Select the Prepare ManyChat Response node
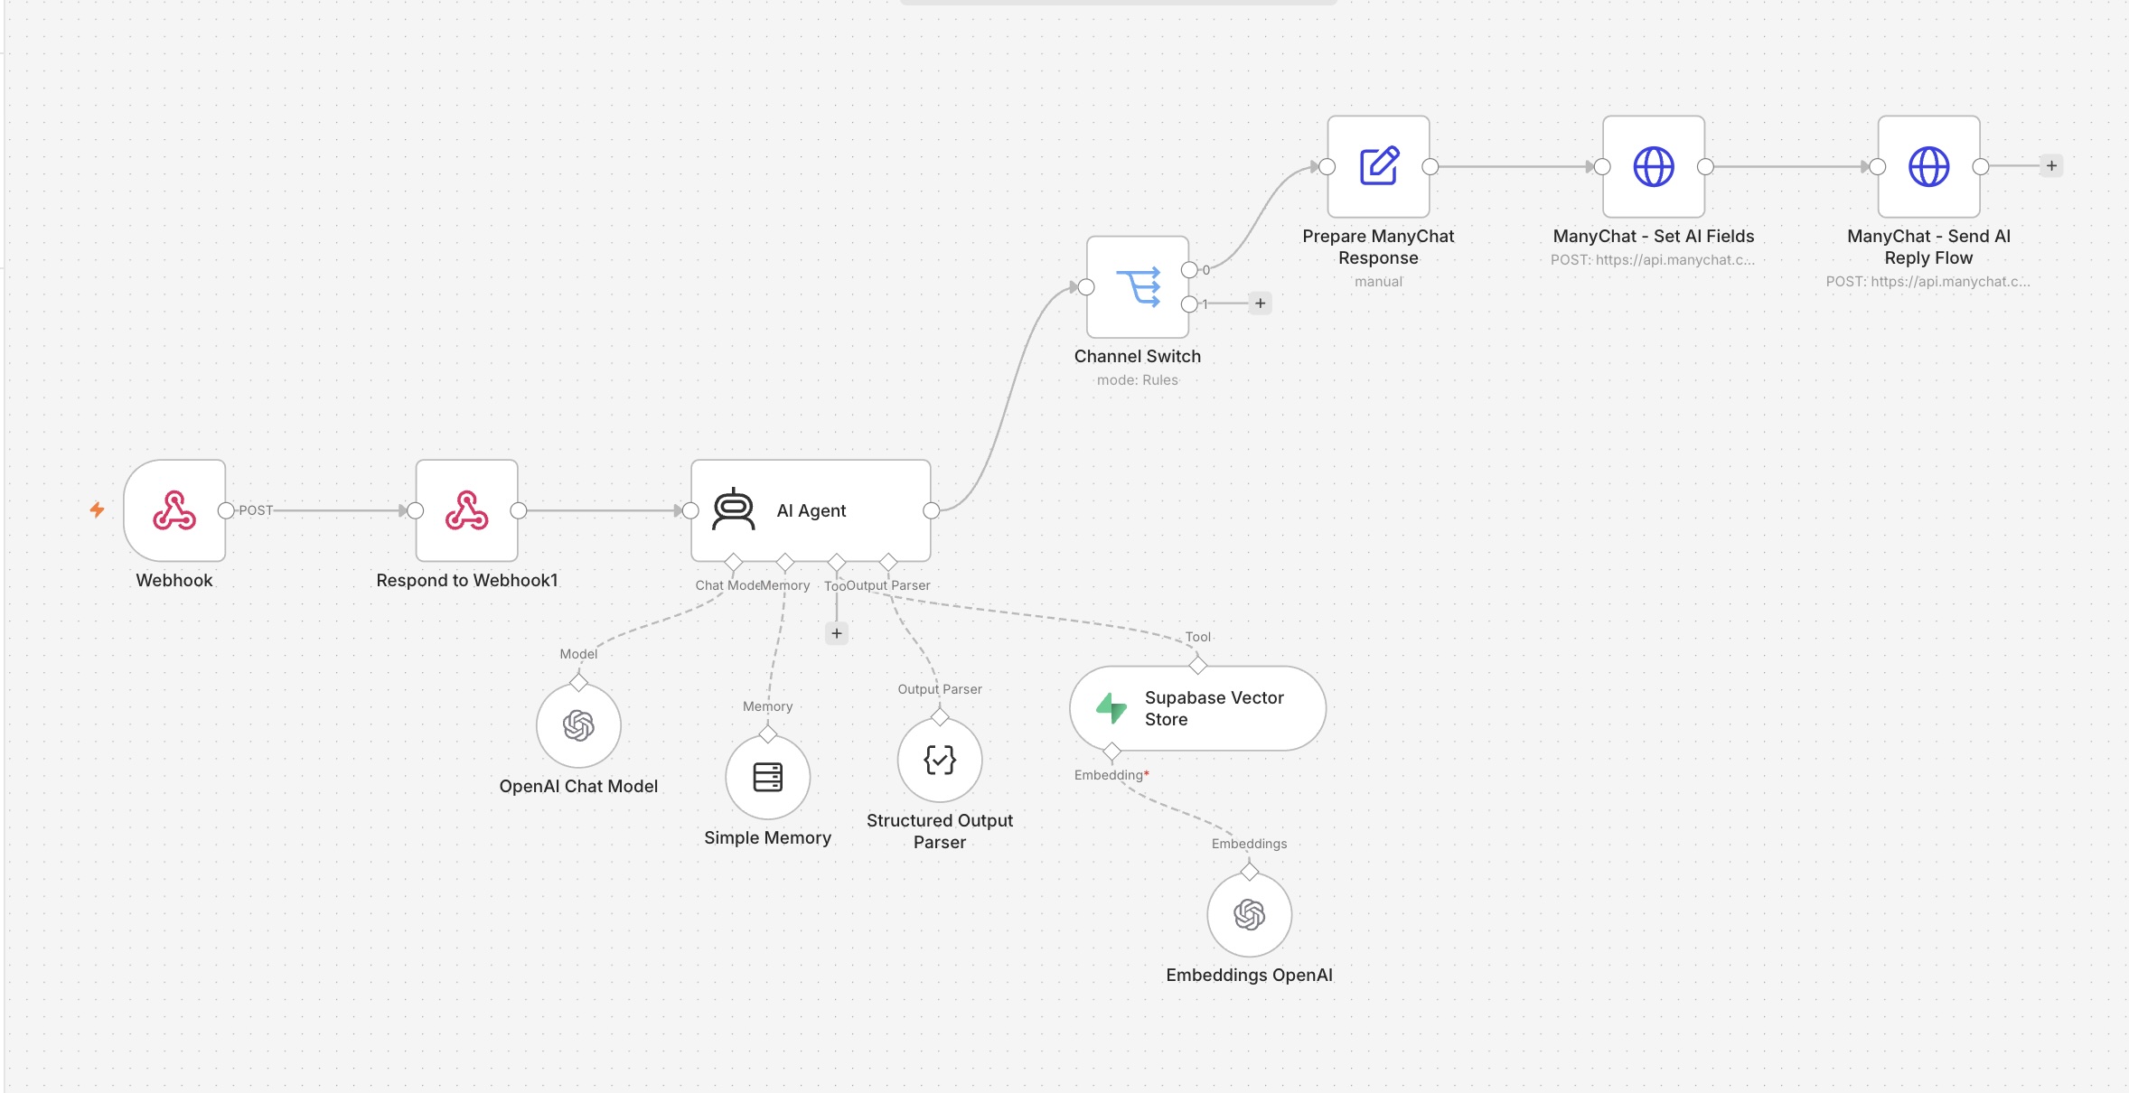The image size is (2129, 1093). [1379, 166]
